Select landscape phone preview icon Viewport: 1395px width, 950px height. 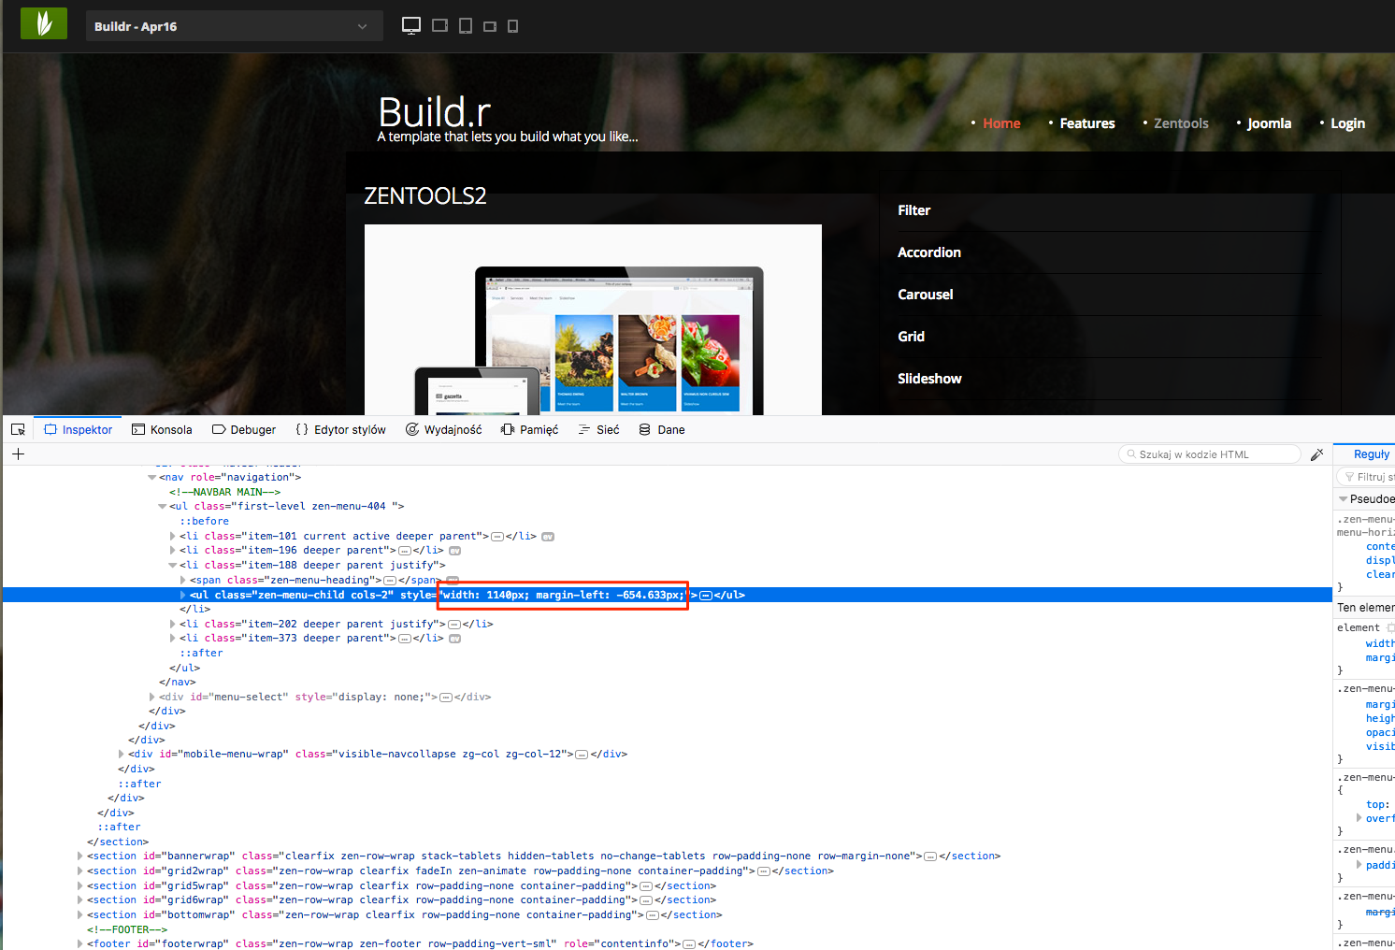coord(490,27)
